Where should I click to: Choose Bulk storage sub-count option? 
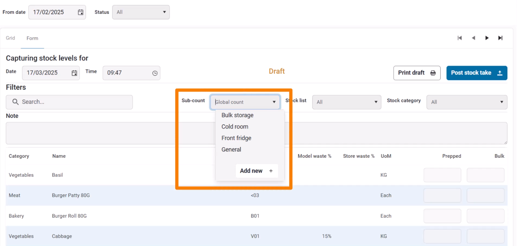click(237, 115)
